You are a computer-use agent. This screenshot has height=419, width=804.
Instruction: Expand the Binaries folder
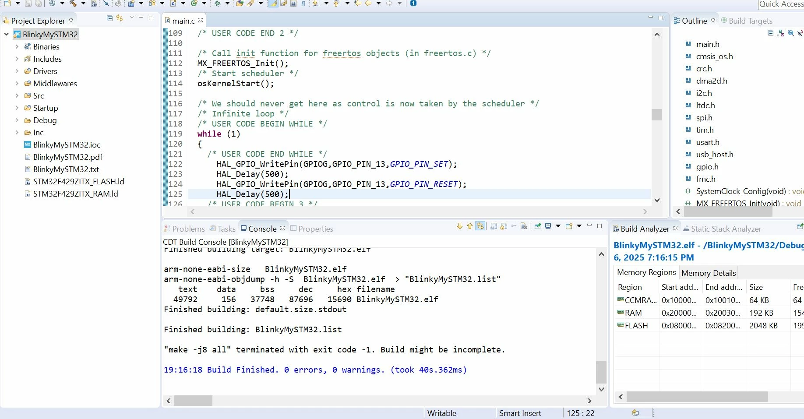[17, 46]
